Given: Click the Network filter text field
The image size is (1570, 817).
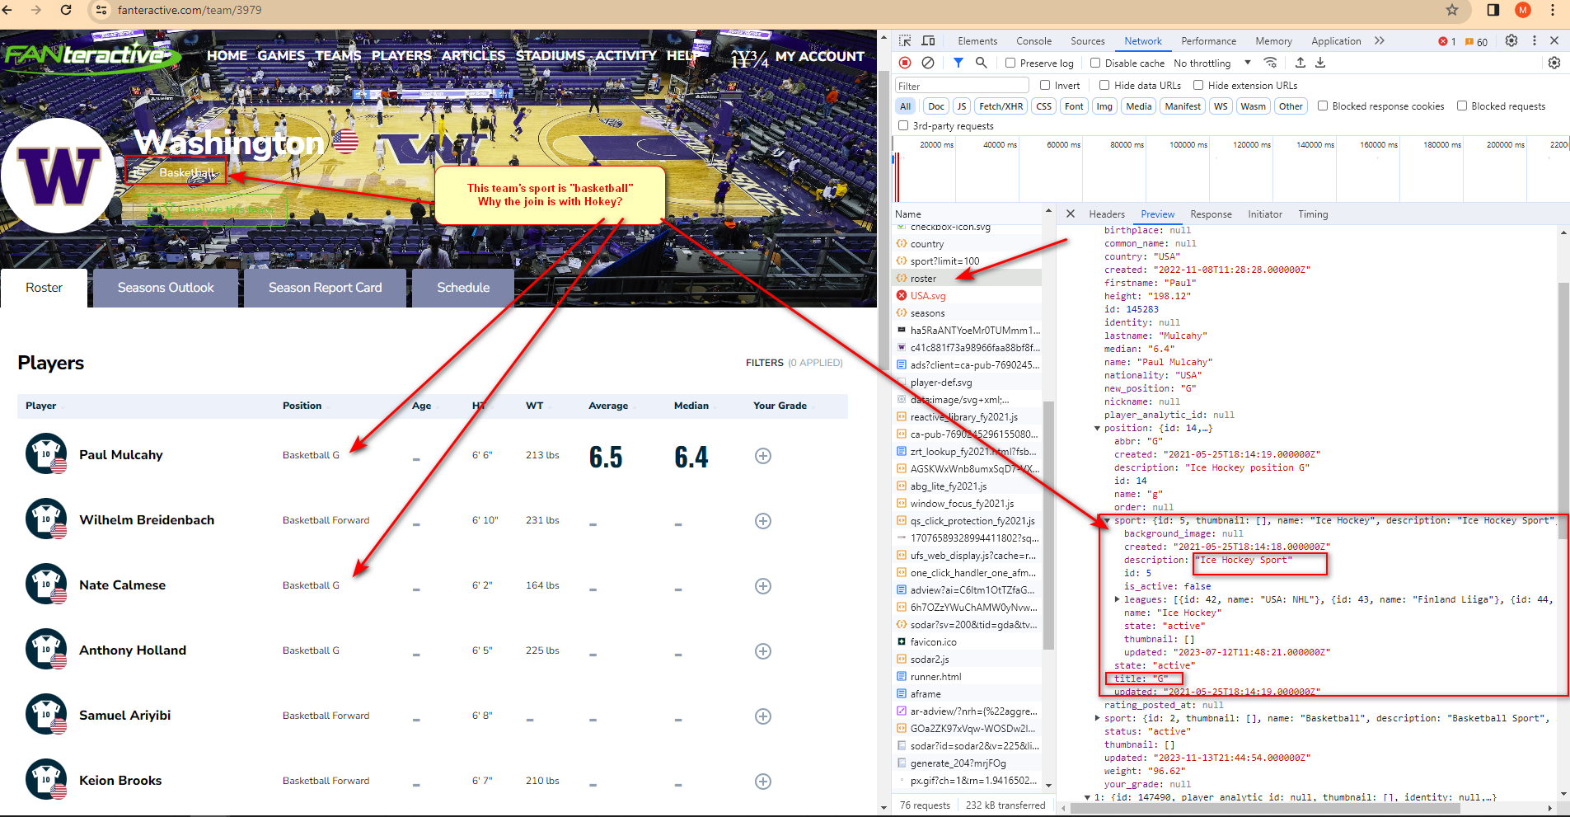Looking at the screenshot, I should (x=962, y=86).
